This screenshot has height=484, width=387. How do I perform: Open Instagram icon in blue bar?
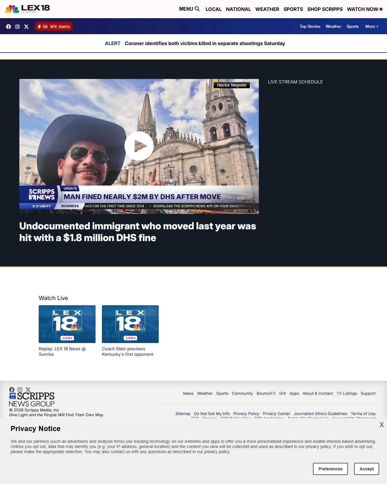pos(18,27)
